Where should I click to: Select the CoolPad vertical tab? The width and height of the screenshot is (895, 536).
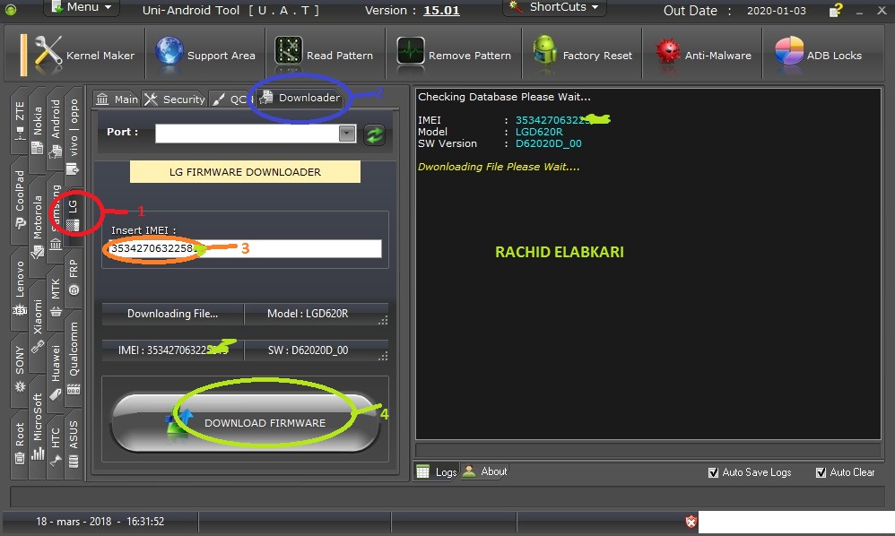click(20, 200)
